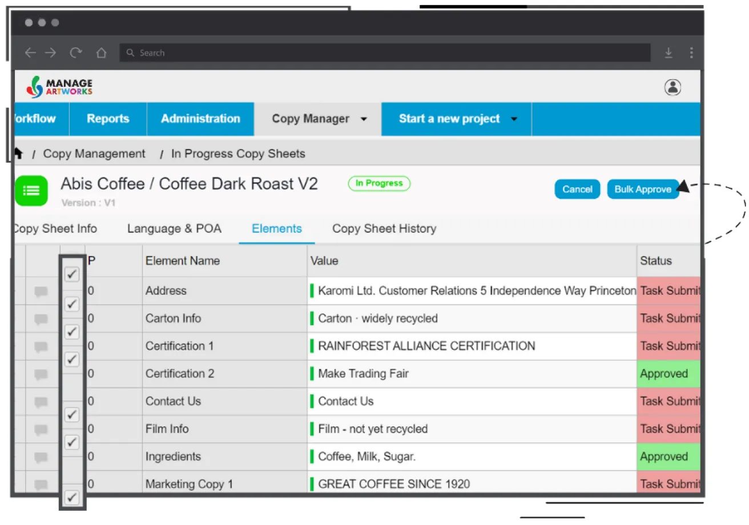The image size is (749, 525).
Task: Open the browser kebab menu
Action: [x=691, y=52]
